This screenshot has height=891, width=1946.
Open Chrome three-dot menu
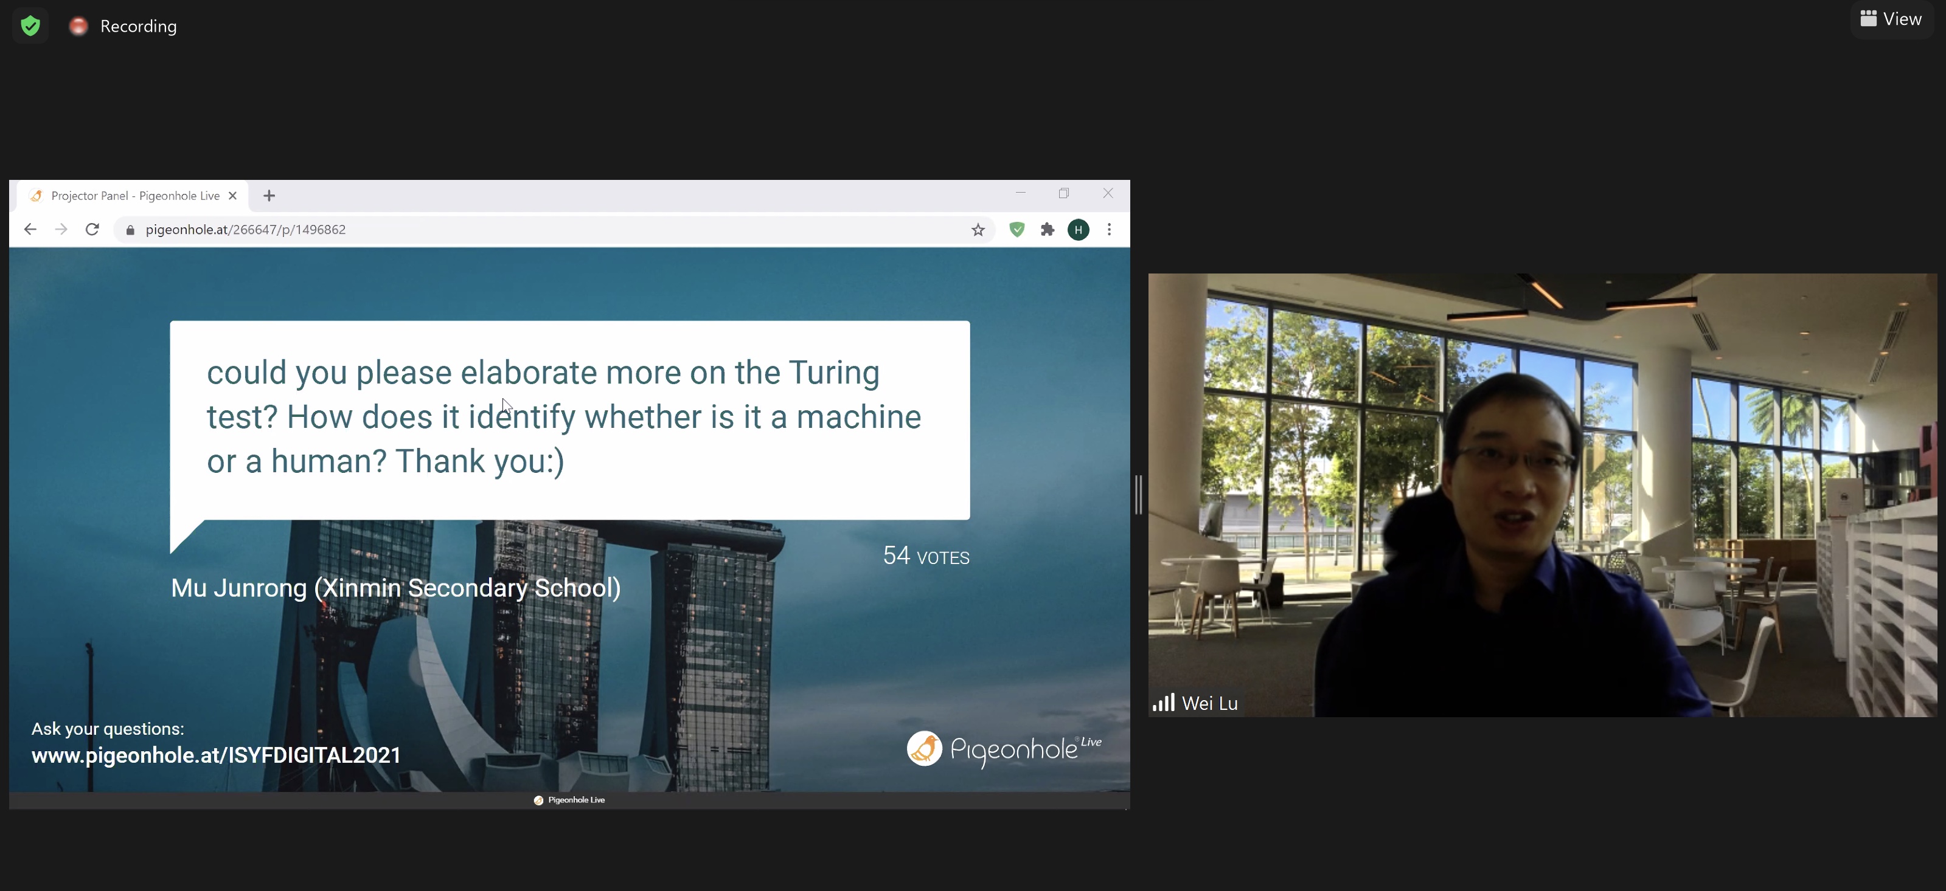(x=1109, y=230)
